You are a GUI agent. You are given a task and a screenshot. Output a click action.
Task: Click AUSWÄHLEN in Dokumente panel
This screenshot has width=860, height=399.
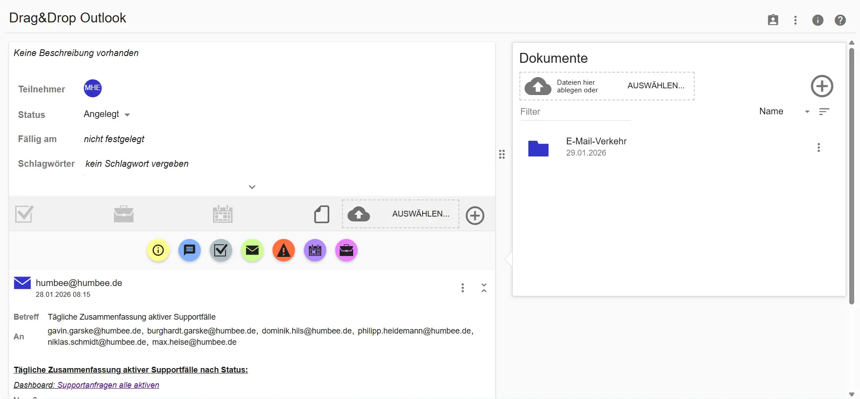[656, 86]
